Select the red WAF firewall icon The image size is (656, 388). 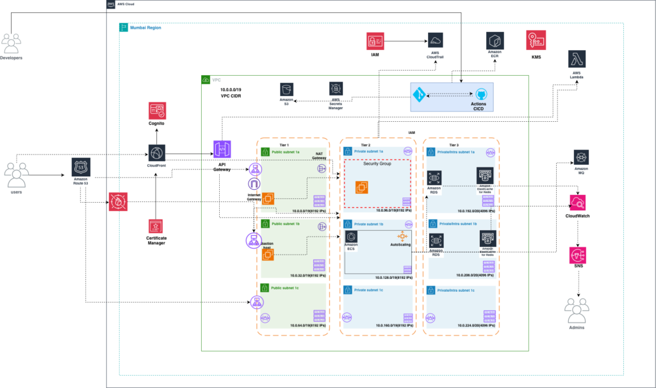[x=118, y=201]
